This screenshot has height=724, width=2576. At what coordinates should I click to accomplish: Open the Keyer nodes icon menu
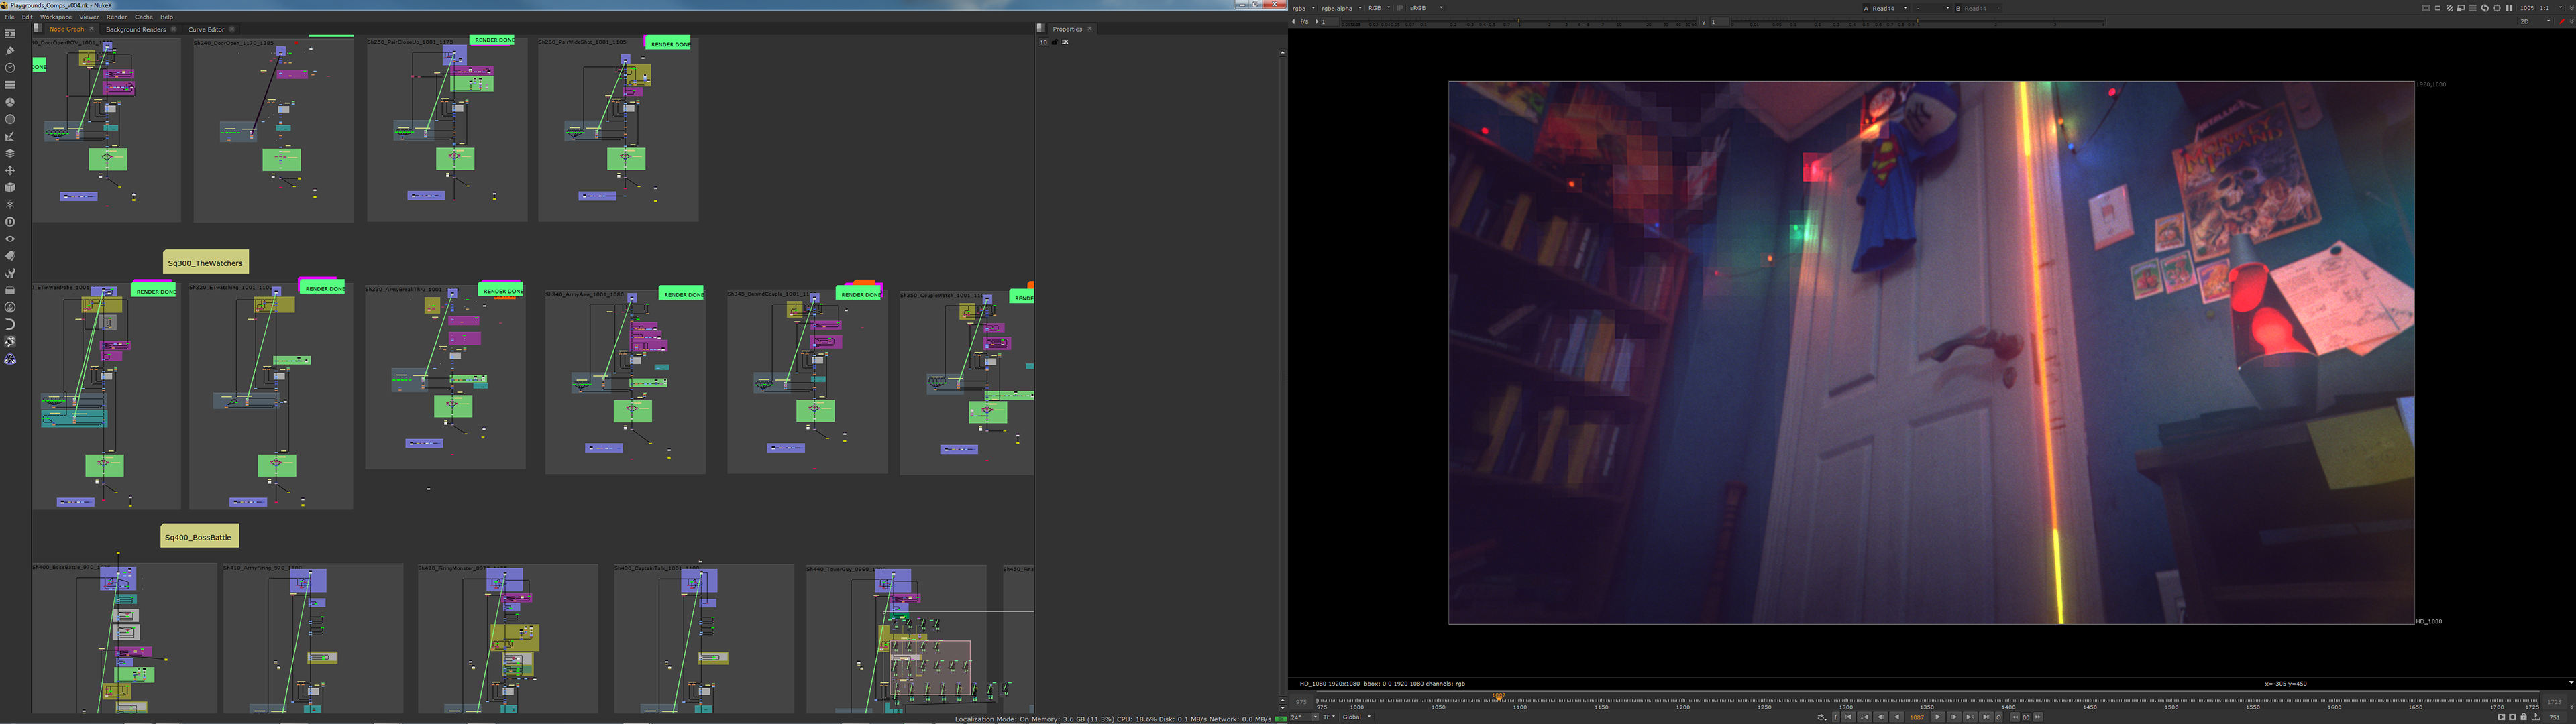pyautogui.click(x=10, y=136)
